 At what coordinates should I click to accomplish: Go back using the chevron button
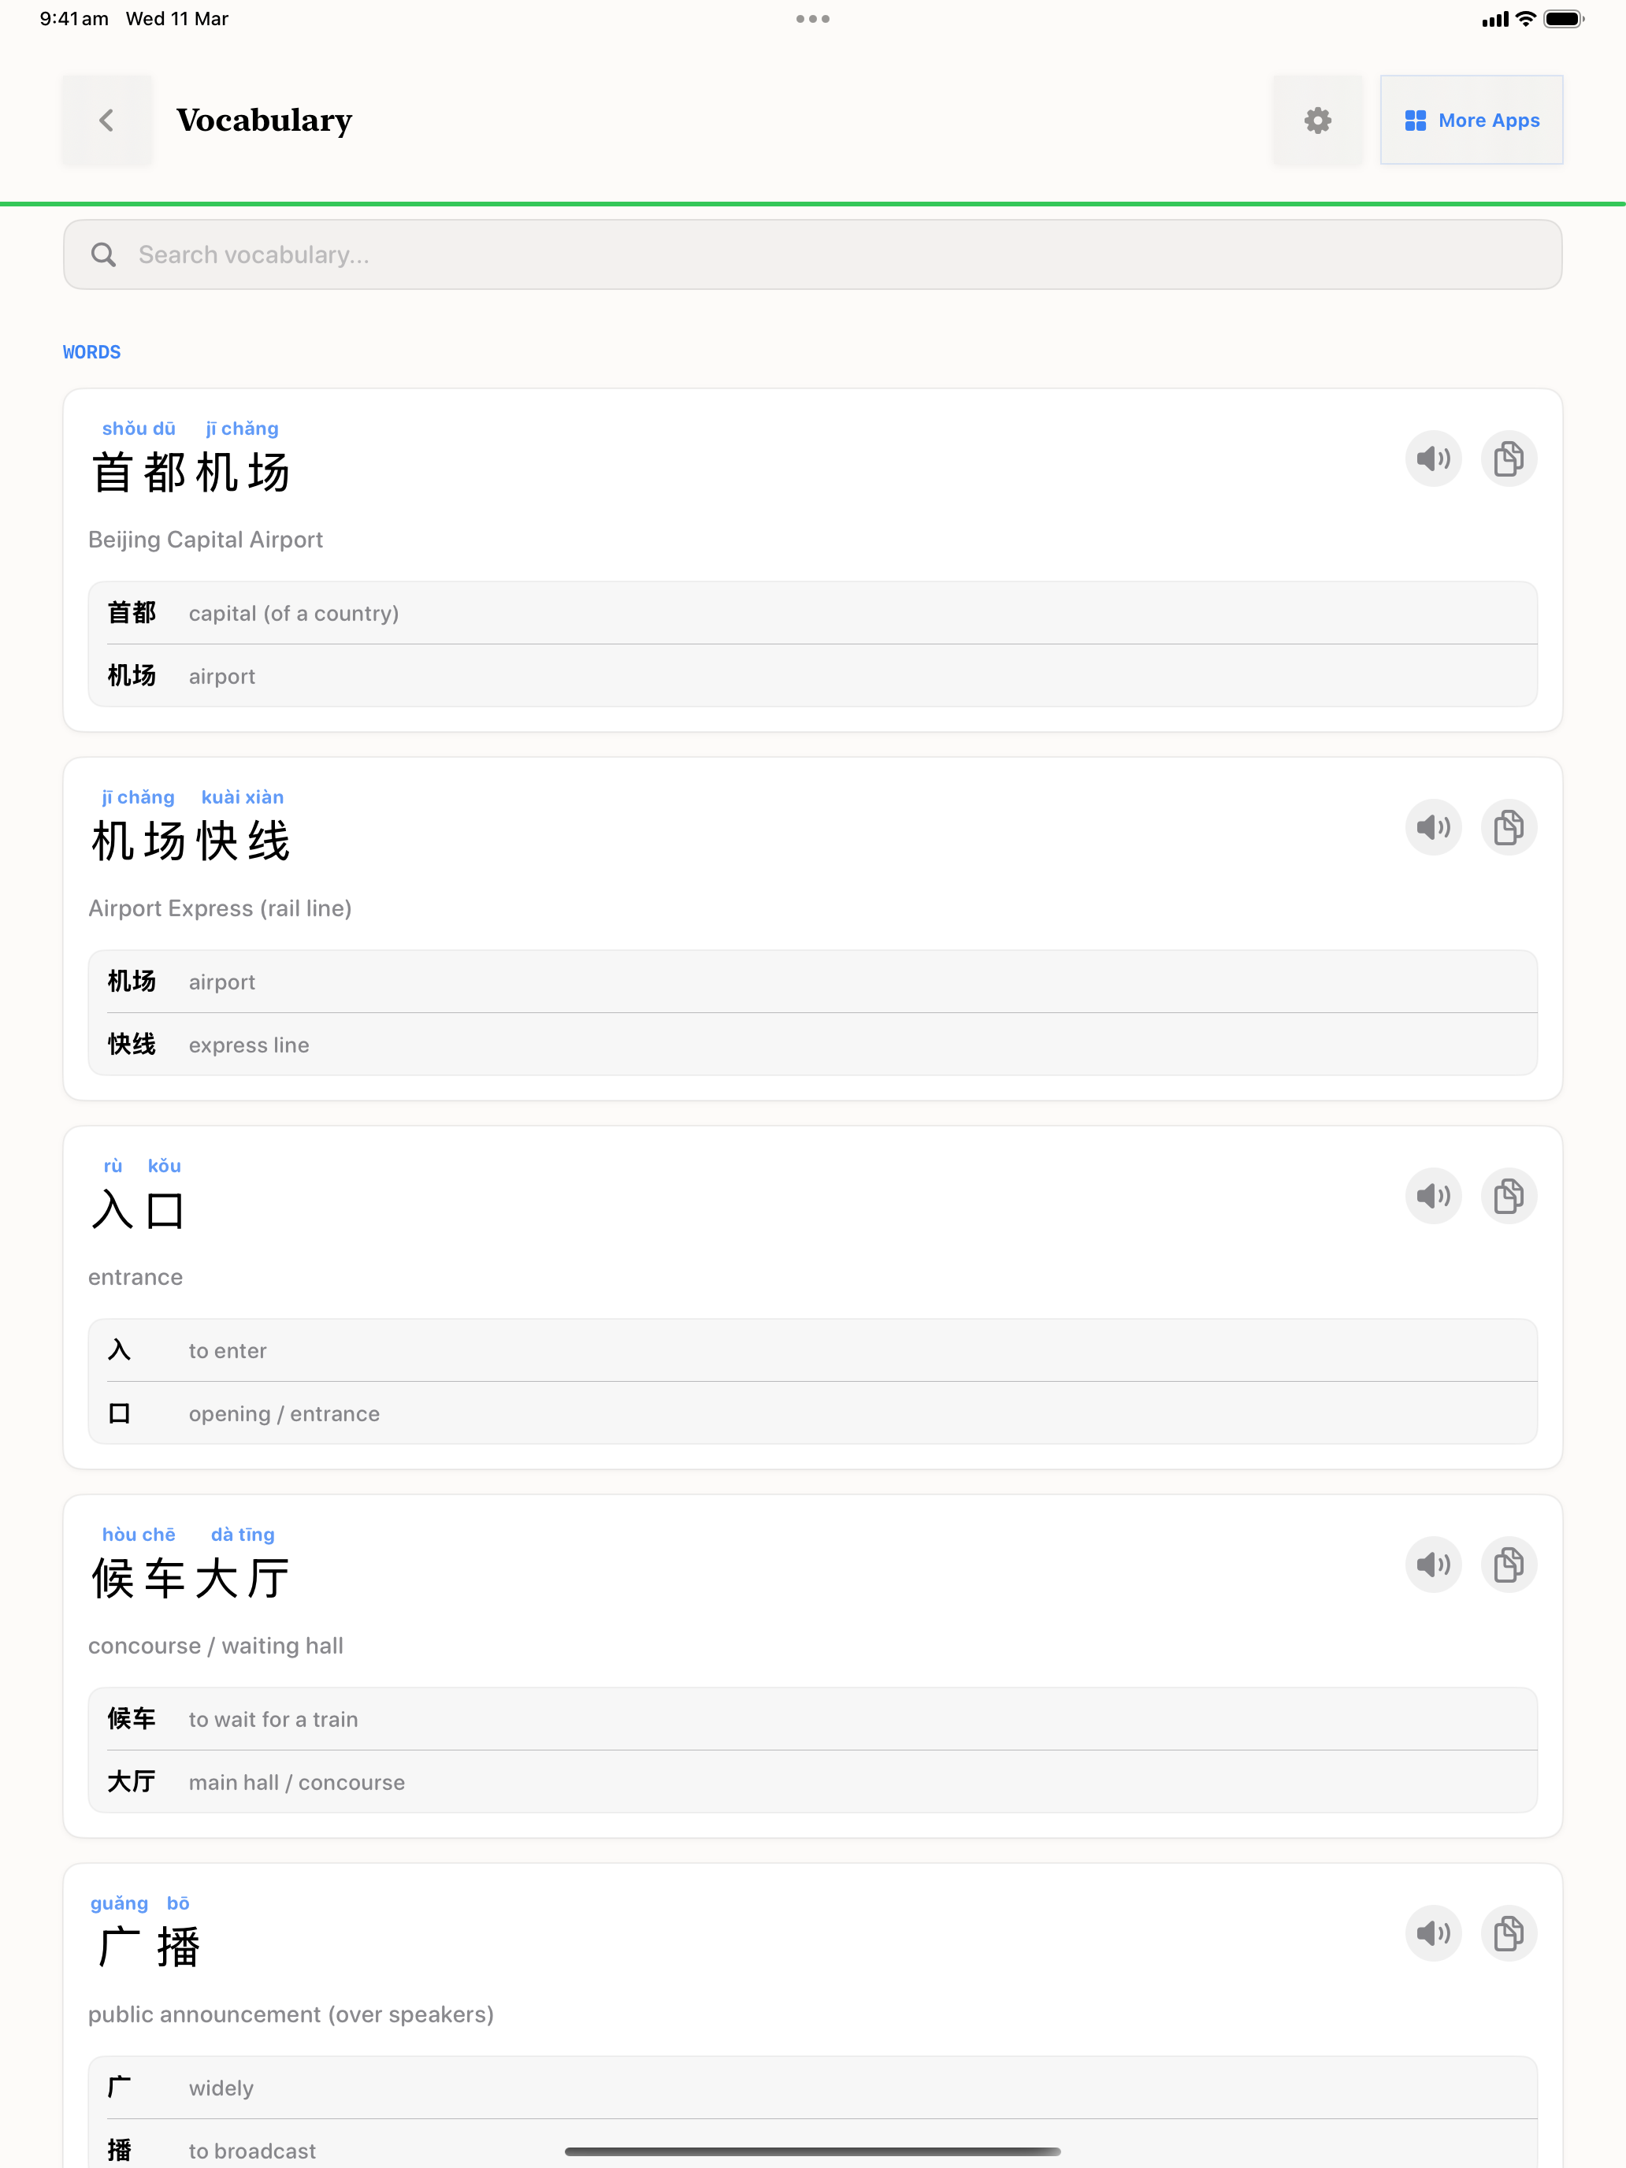[107, 121]
